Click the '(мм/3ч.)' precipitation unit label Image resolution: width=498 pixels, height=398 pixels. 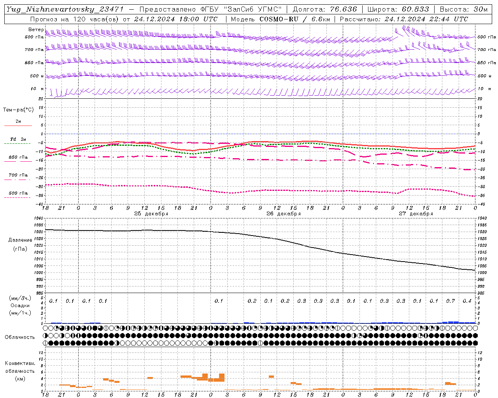pos(20,298)
